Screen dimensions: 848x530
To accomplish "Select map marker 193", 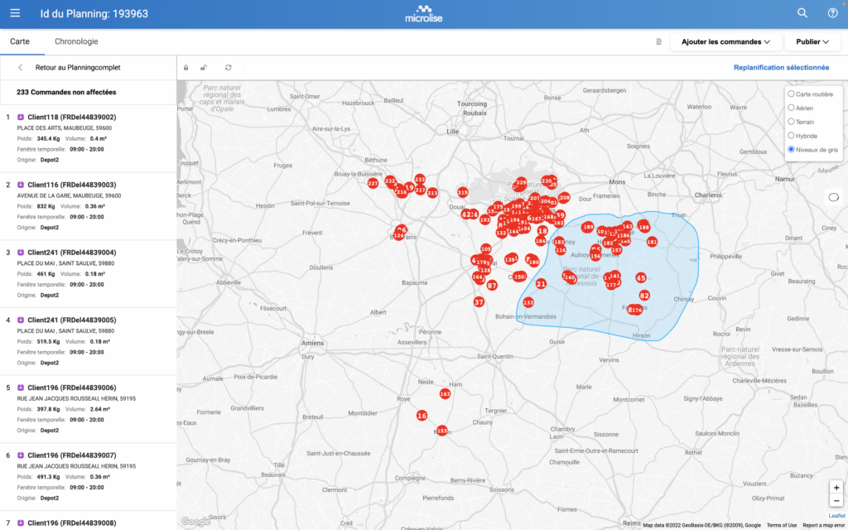I will coord(485,219).
